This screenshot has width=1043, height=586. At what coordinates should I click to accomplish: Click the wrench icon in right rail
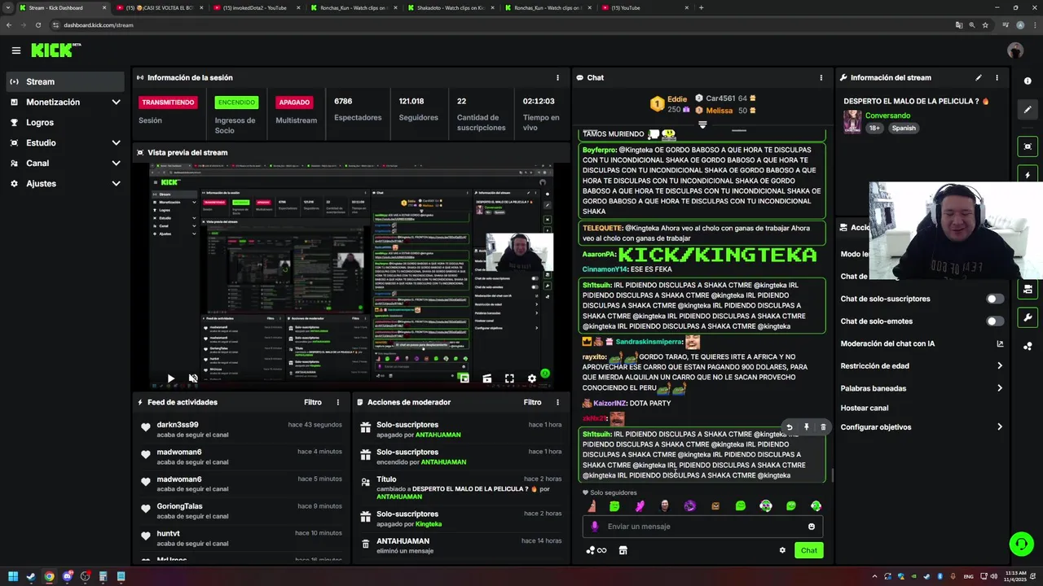tap(1028, 317)
